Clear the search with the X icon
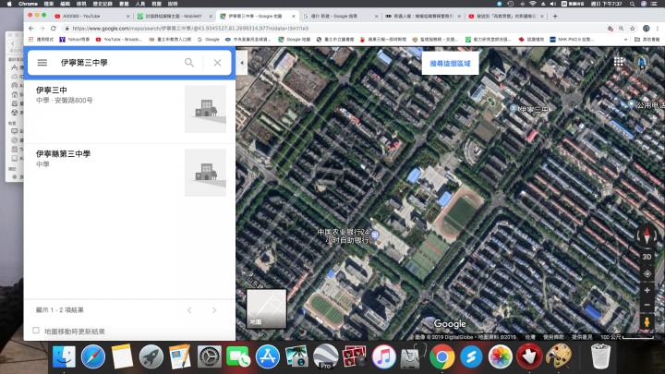This screenshot has width=665, height=374. click(x=217, y=63)
